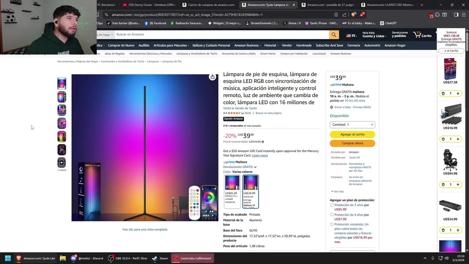The image size is (469, 264).
Task: Increase quantity of the US$34.99 item
Action: [458, 230]
